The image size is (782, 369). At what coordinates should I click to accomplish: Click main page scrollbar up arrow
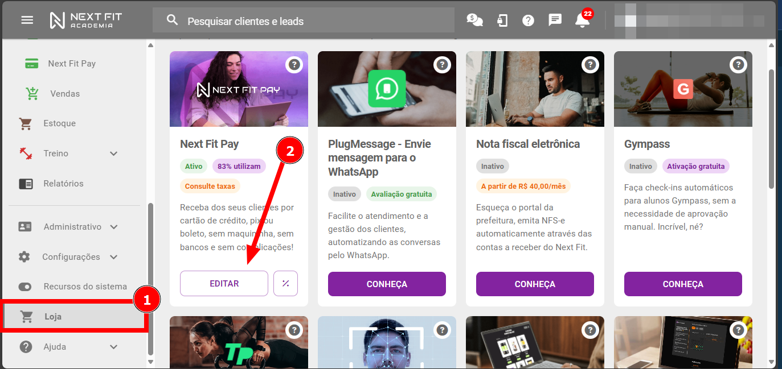[772, 45]
